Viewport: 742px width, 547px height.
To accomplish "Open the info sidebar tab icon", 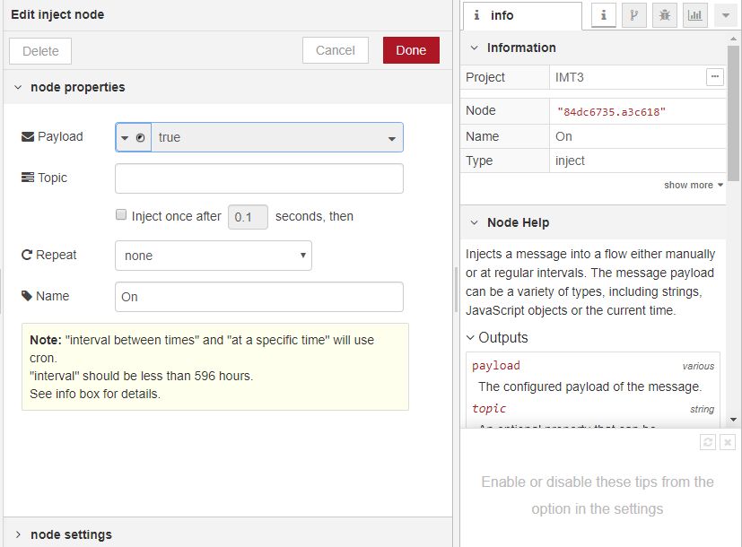I will coord(603,15).
